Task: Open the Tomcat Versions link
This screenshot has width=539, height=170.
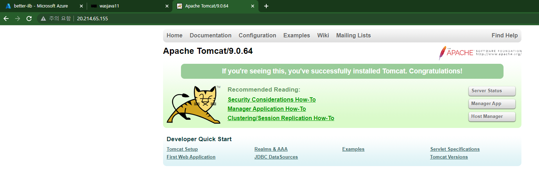Action: pos(449,157)
